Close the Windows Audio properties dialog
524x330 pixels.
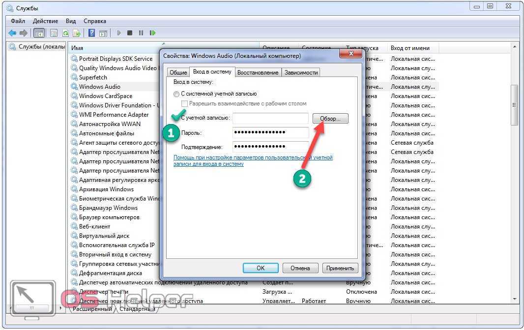coord(350,53)
